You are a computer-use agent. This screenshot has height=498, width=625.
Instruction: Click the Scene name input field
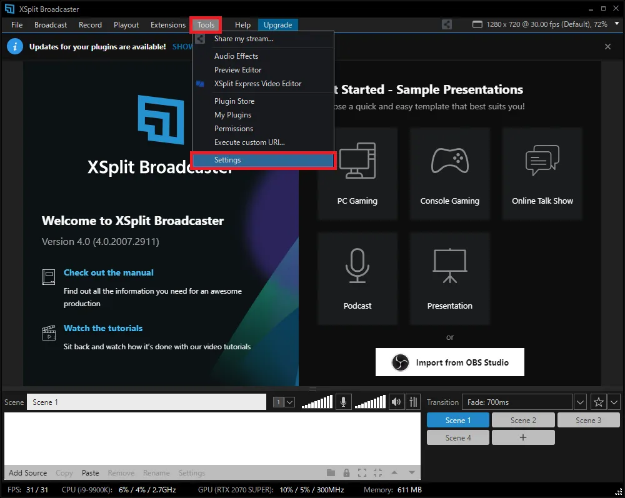click(x=146, y=402)
